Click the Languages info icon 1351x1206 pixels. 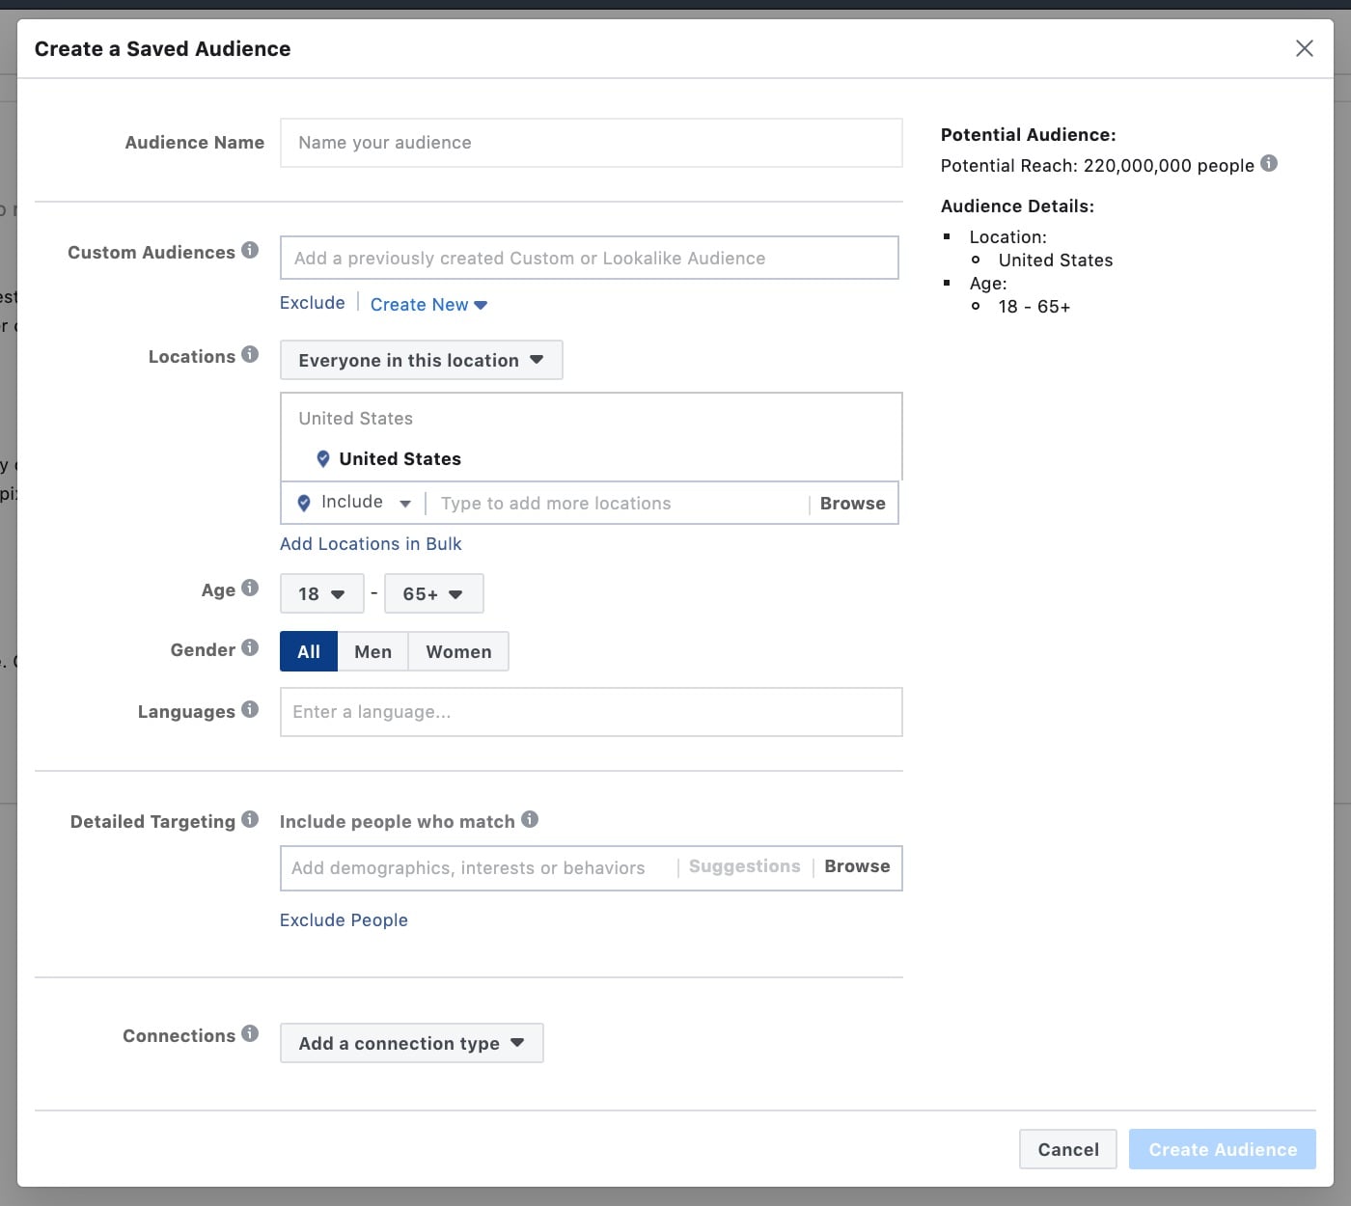click(250, 710)
